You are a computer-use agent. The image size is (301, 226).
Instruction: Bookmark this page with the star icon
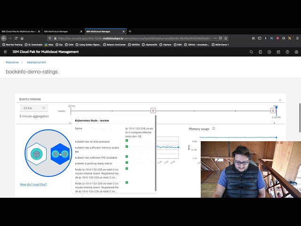coord(226,38)
